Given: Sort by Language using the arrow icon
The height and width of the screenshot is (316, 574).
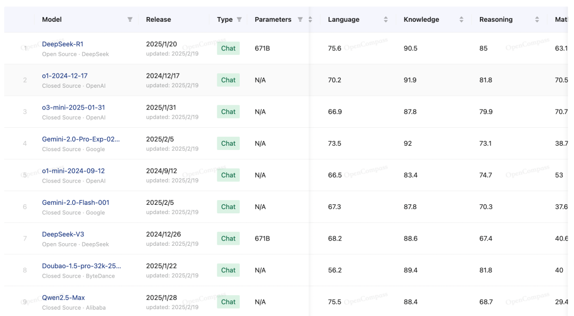Looking at the screenshot, I should click(x=386, y=20).
